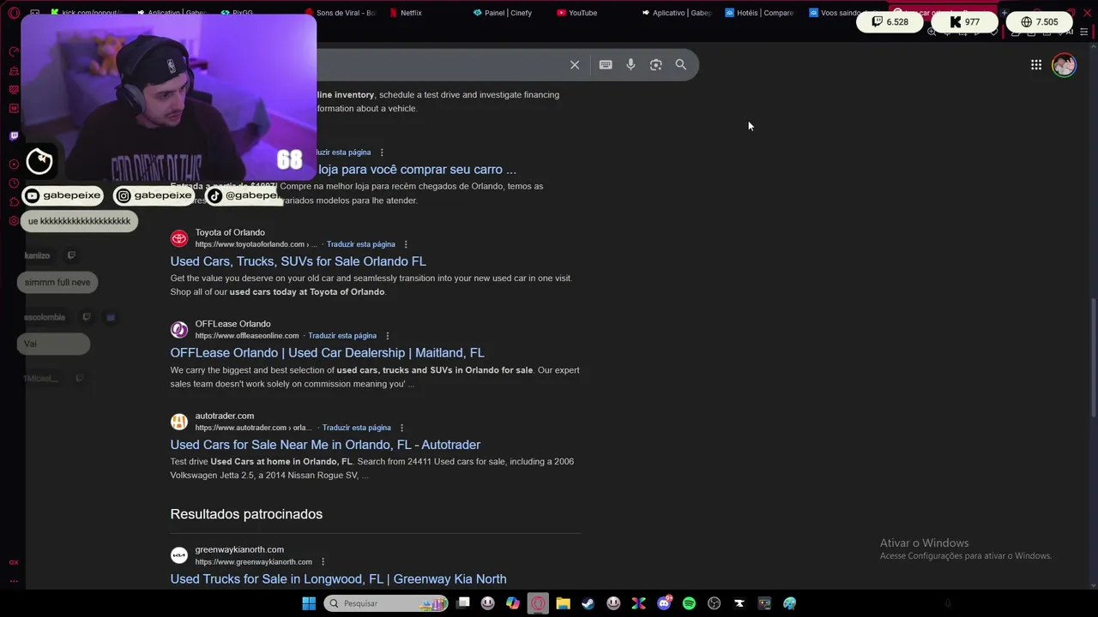Open the Google account avatar menu
Image resolution: width=1098 pixels, height=617 pixels.
[1064, 65]
